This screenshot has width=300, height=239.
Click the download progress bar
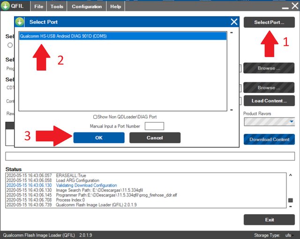coord(150,156)
